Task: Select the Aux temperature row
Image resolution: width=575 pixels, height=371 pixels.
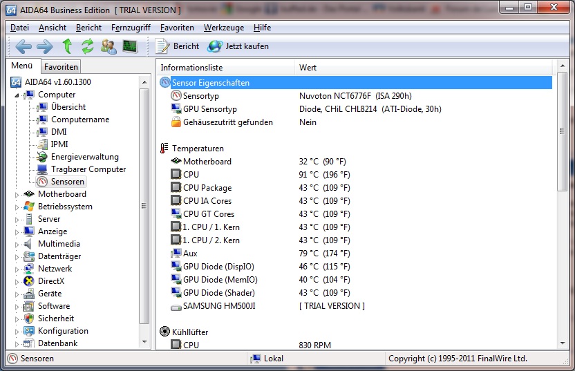Action: [355, 254]
